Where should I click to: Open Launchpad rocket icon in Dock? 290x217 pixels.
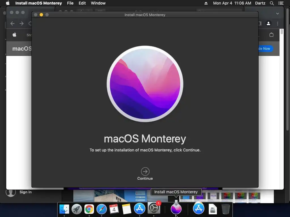pyautogui.click(x=76, y=209)
